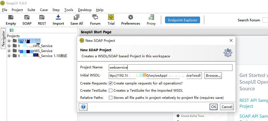Create an Empty project from toolbar
Viewport: 268px width, 121px height.
[11, 20]
